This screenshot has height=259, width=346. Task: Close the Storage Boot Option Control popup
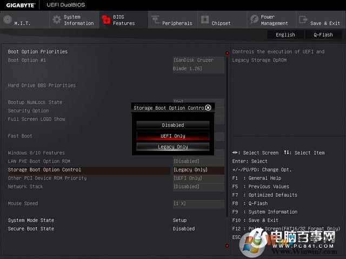pyautogui.click(x=208, y=108)
